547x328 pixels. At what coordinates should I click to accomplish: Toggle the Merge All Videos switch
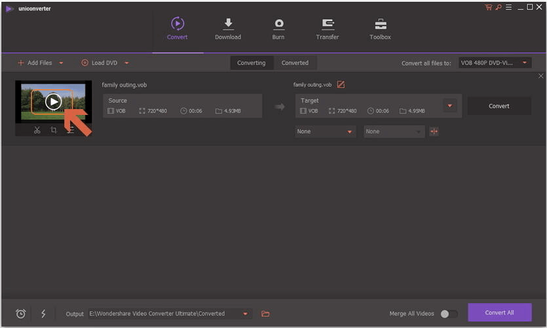coord(449,314)
